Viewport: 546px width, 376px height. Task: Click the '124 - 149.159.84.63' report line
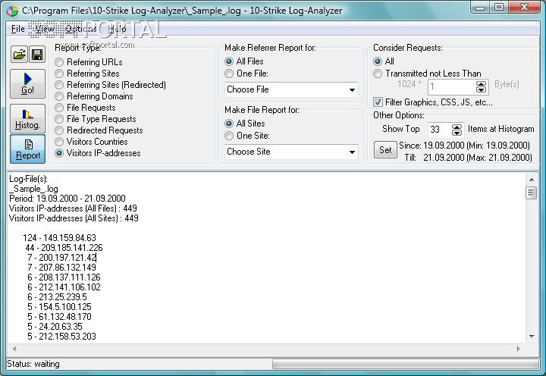[x=59, y=238]
